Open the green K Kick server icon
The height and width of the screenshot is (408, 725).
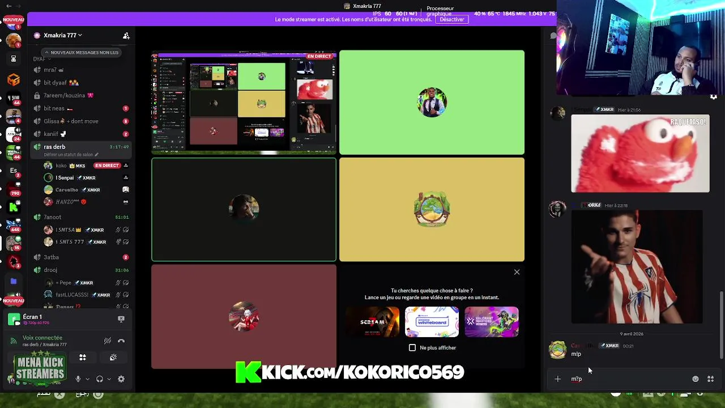[x=14, y=207]
